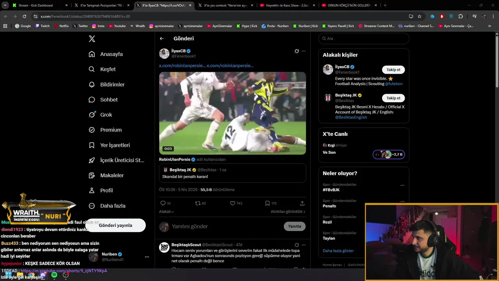Open the Chrome three-dot menu
499x281 pixels.
click(x=493, y=16)
